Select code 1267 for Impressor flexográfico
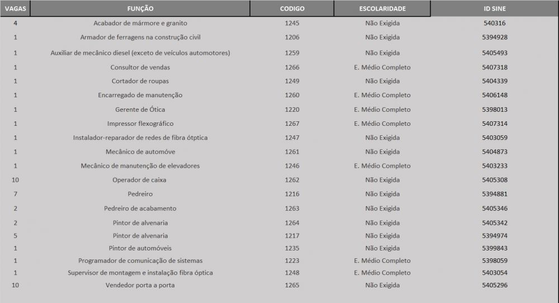This screenshot has width=559, height=303. [292, 124]
